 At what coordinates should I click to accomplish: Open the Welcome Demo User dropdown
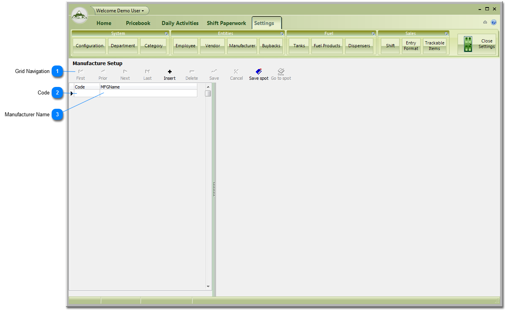pos(120,11)
